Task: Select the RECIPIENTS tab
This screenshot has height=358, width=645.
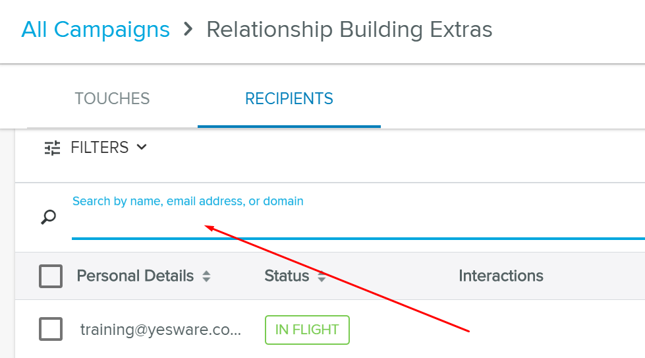Action: coord(289,99)
